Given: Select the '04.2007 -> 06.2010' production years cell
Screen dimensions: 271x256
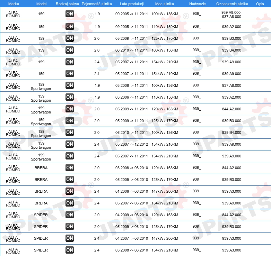Looking at the screenshot, I should tap(132, 238).
